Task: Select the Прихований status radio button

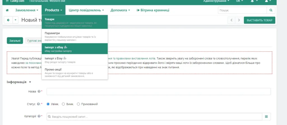Action: point(78,104)
